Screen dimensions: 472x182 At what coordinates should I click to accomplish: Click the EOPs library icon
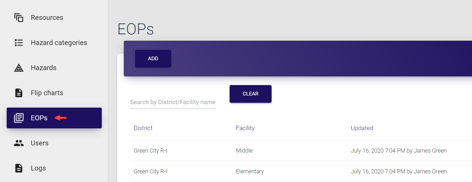click(19, 118)
